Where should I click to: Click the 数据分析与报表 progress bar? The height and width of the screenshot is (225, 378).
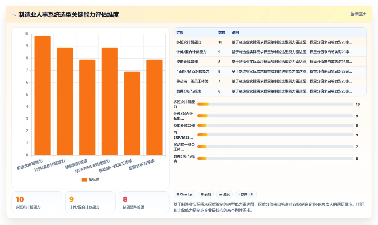(275, 158)
